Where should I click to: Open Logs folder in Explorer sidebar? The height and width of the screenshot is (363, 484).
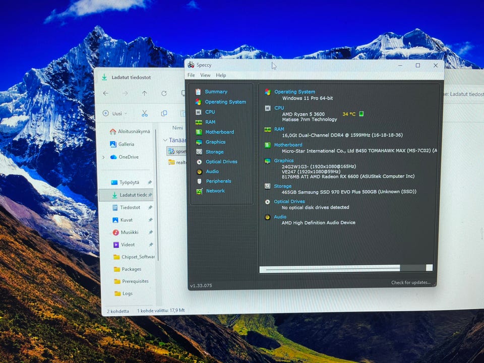pos(124,293)
